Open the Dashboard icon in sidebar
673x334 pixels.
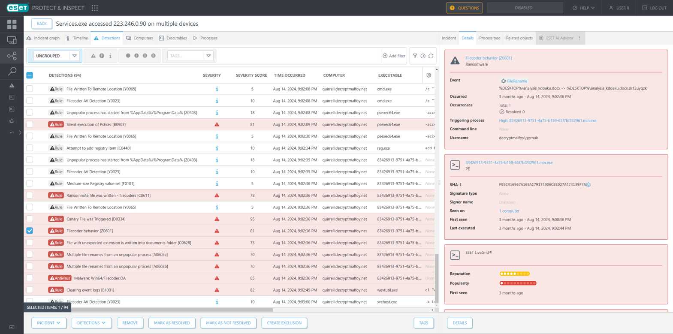point(12,24)
